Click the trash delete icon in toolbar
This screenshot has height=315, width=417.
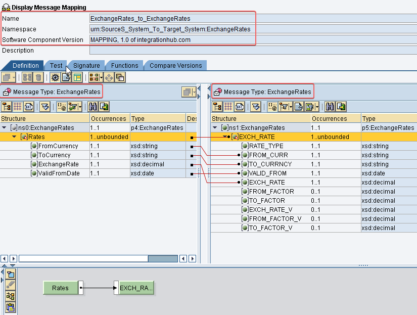tap(38, 77)
